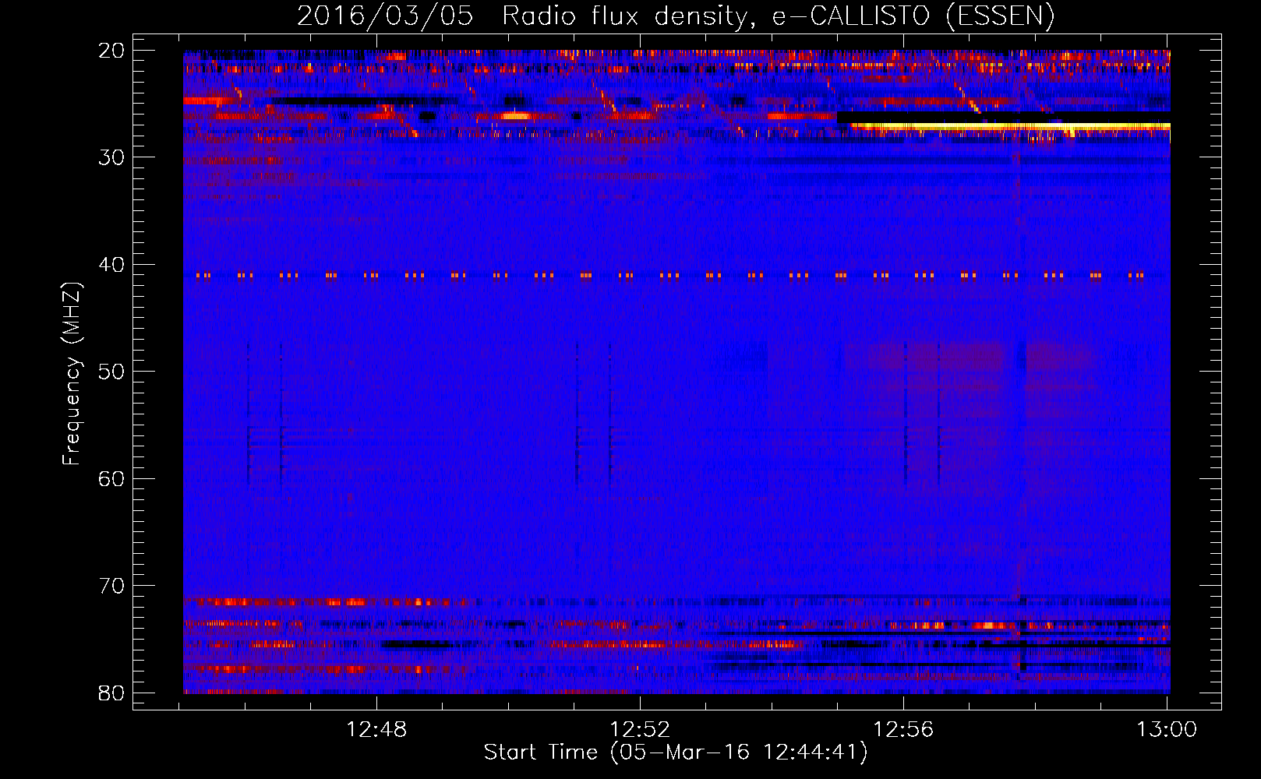Click the plot title '2016/03/05 Radio flux density'
The height and width of the screenshot is (779, 1261).
(676, 16)
